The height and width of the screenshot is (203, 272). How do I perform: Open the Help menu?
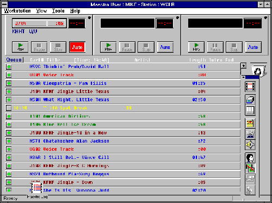[75, 11]
